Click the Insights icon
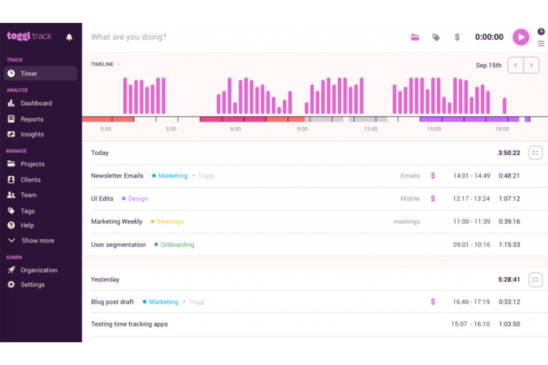 coord(11,134)
